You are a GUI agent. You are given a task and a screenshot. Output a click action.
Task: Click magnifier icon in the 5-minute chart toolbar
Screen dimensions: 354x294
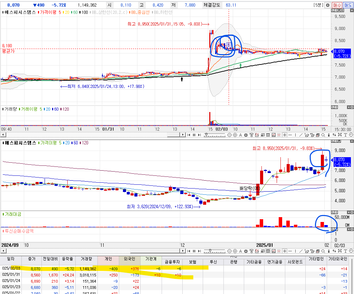click(x=323, y=135)
